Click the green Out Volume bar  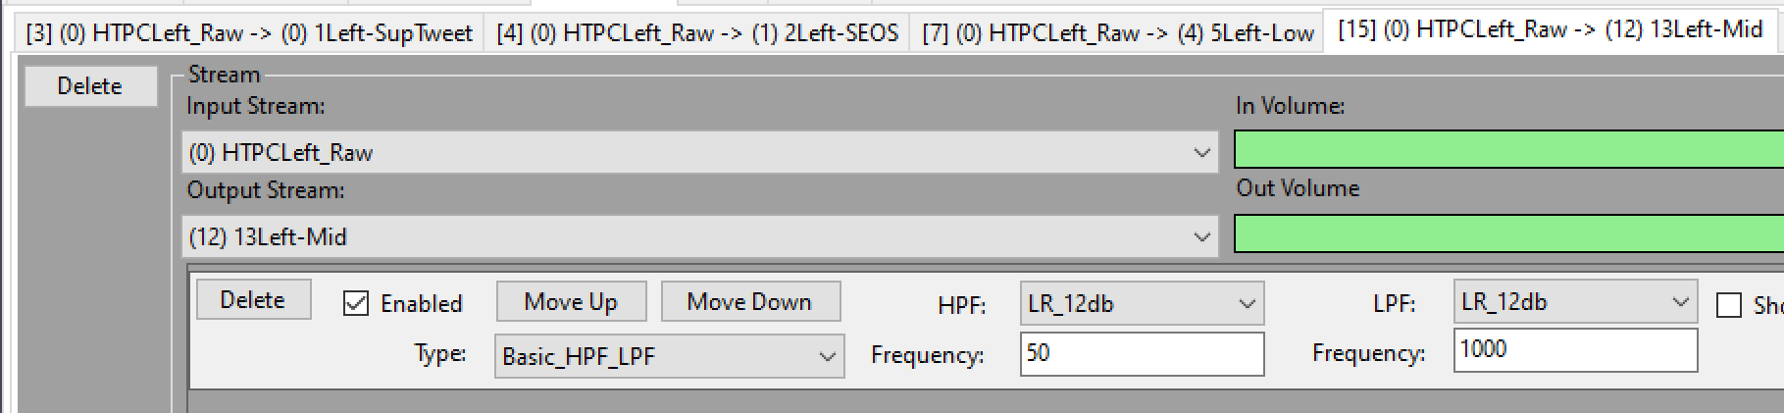[1508, 234]
